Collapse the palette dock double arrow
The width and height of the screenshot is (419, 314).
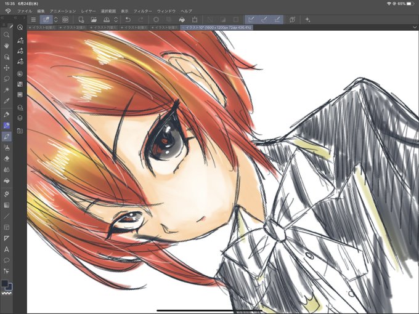pos(15,18)
